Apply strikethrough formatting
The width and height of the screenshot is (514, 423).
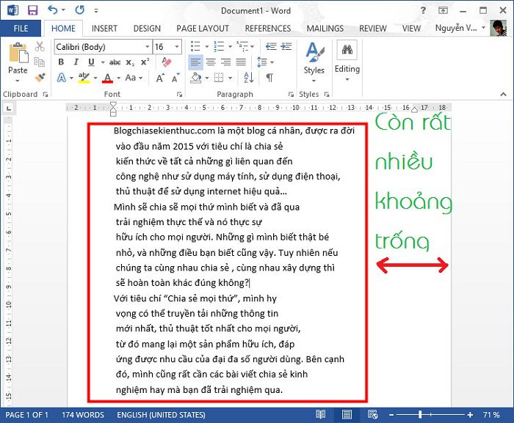pos(115,62)
